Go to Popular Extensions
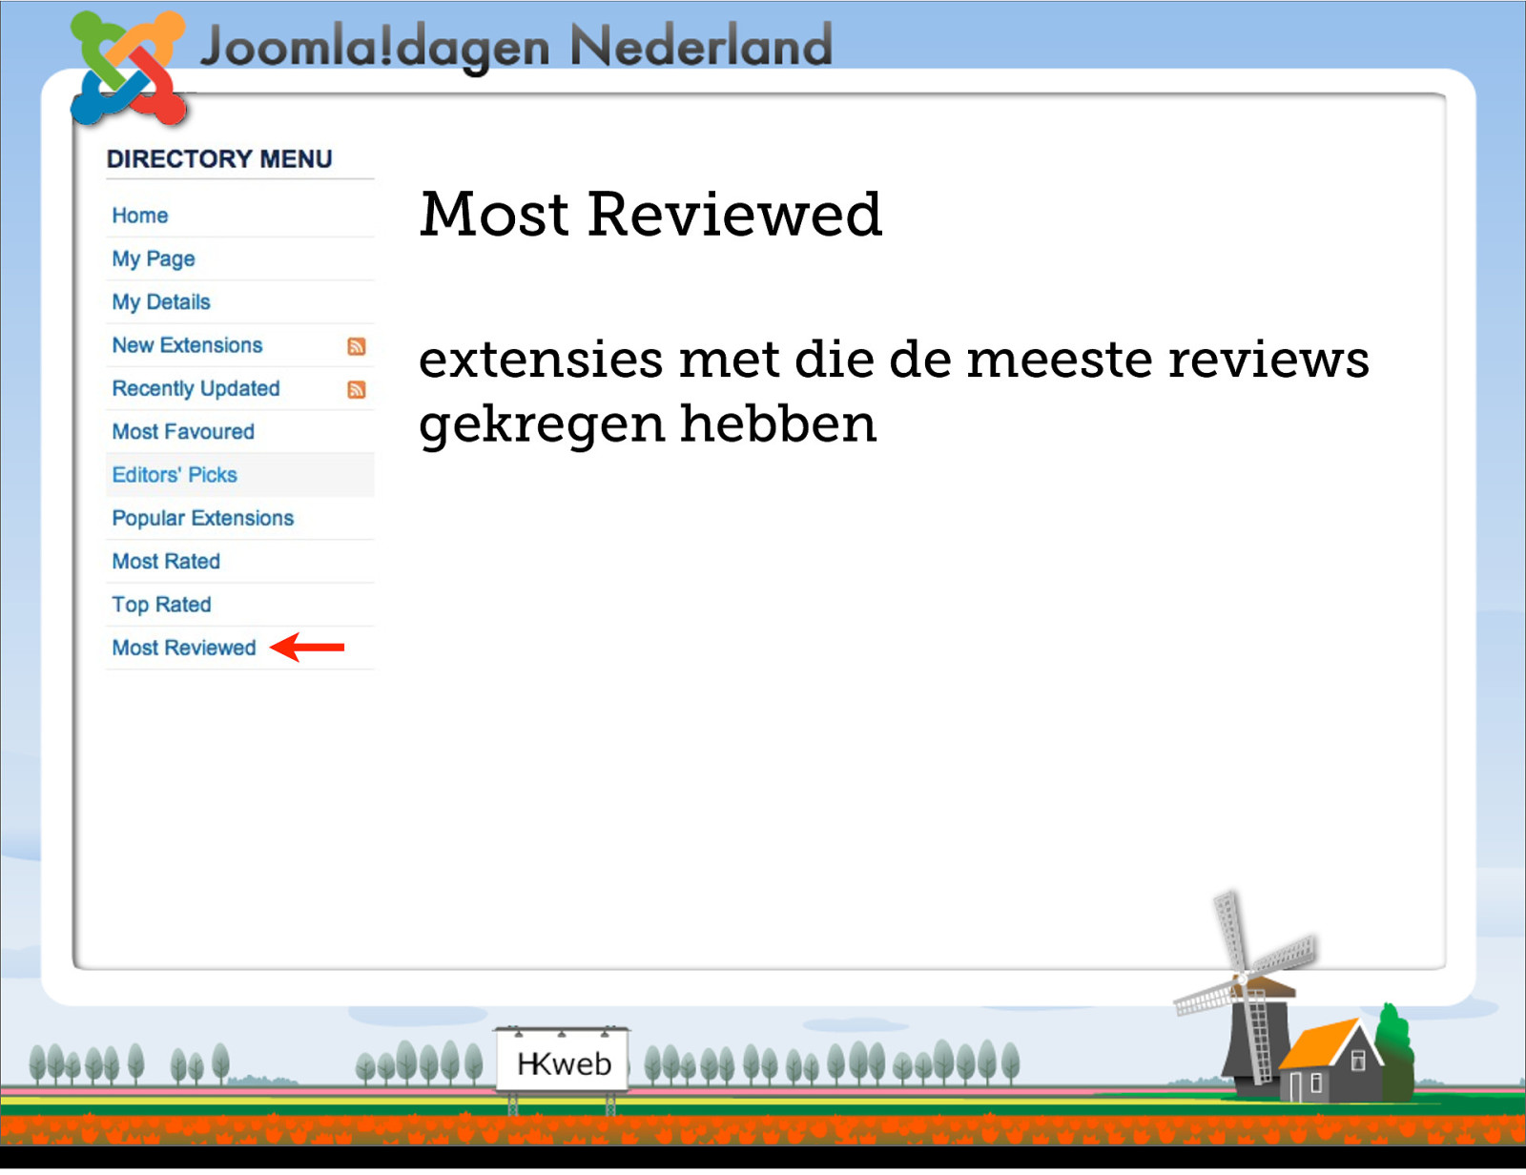This screenshot has width=1526, height=1175. pyautogui.click(x=203, y=519)
